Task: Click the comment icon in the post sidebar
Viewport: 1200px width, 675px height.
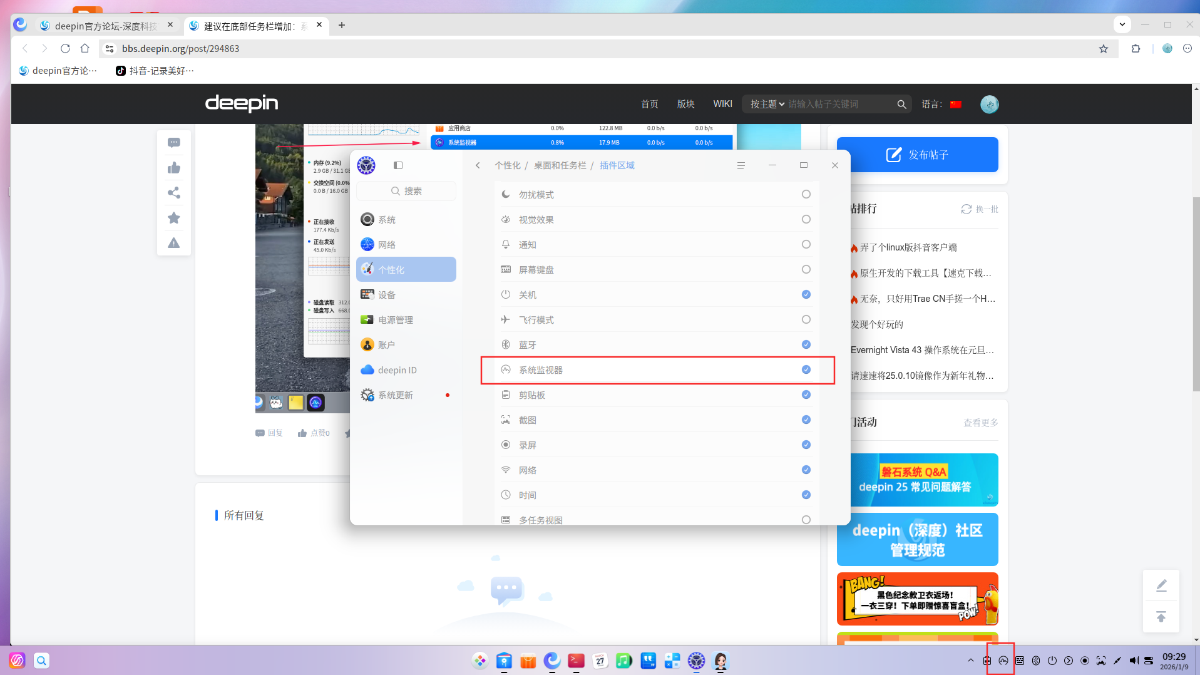Action: (x=174, y=143)
